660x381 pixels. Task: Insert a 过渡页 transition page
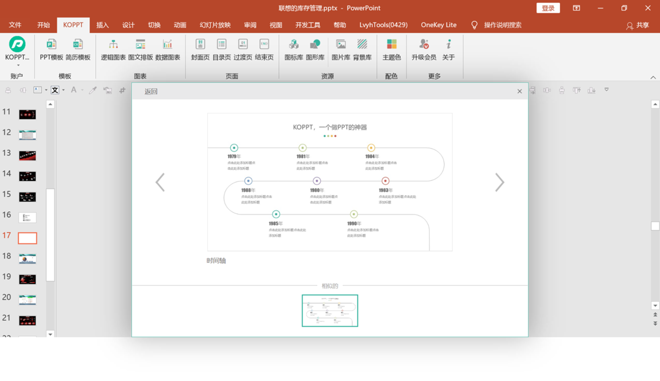point(243,49)
